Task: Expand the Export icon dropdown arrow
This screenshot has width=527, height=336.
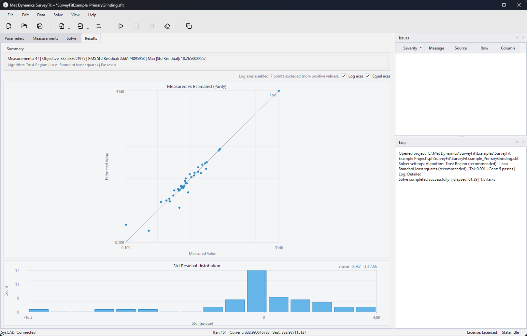Action: [88, 29]
